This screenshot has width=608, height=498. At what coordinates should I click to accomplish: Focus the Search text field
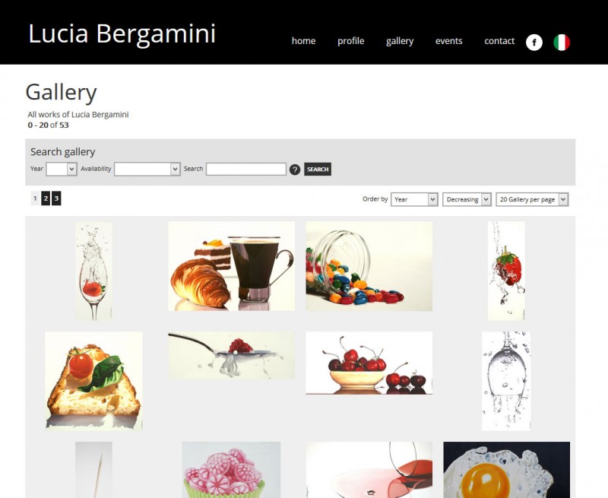point(245,169)
